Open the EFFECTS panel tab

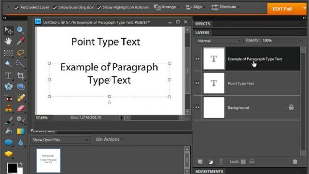[203, 24]
